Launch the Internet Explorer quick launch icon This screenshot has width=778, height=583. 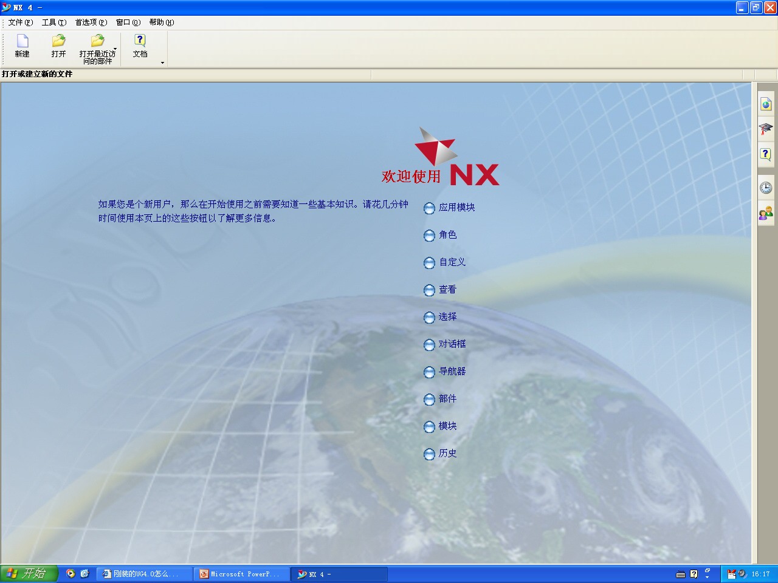tap(84, 573)
